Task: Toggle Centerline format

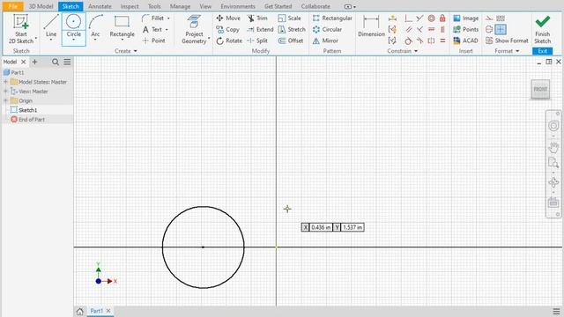Action: pyautogui.click(x=489, y=29)
